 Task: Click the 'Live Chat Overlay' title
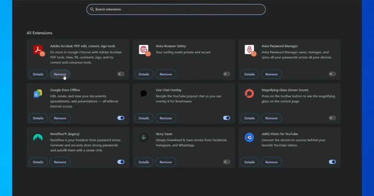(x=169, y=90)
